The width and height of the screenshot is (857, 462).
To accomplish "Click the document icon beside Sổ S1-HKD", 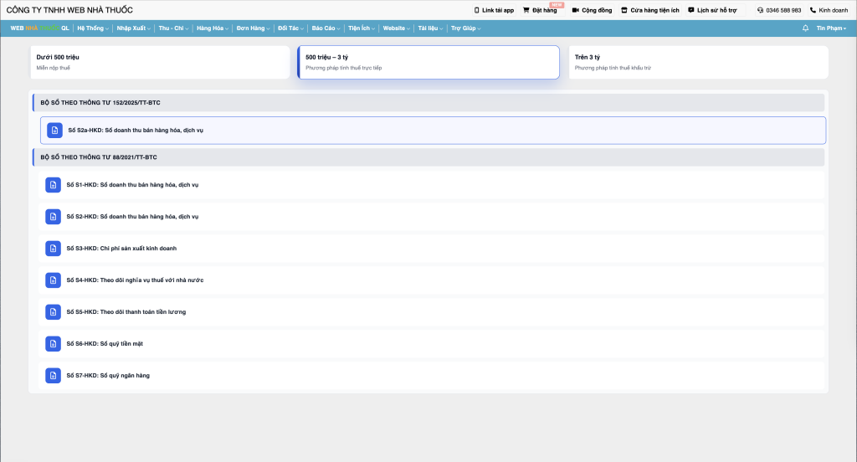I will 53,185.
